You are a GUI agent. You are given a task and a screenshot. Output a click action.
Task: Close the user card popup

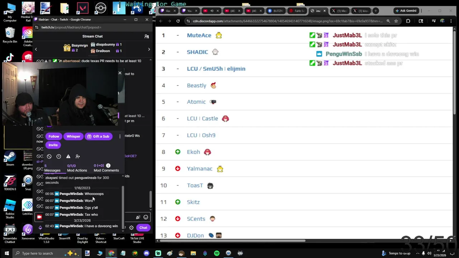click(120, 73)
